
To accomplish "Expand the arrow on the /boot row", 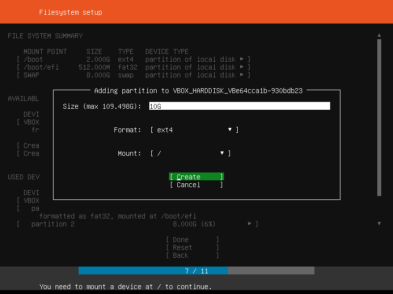I will pos(242,59).
